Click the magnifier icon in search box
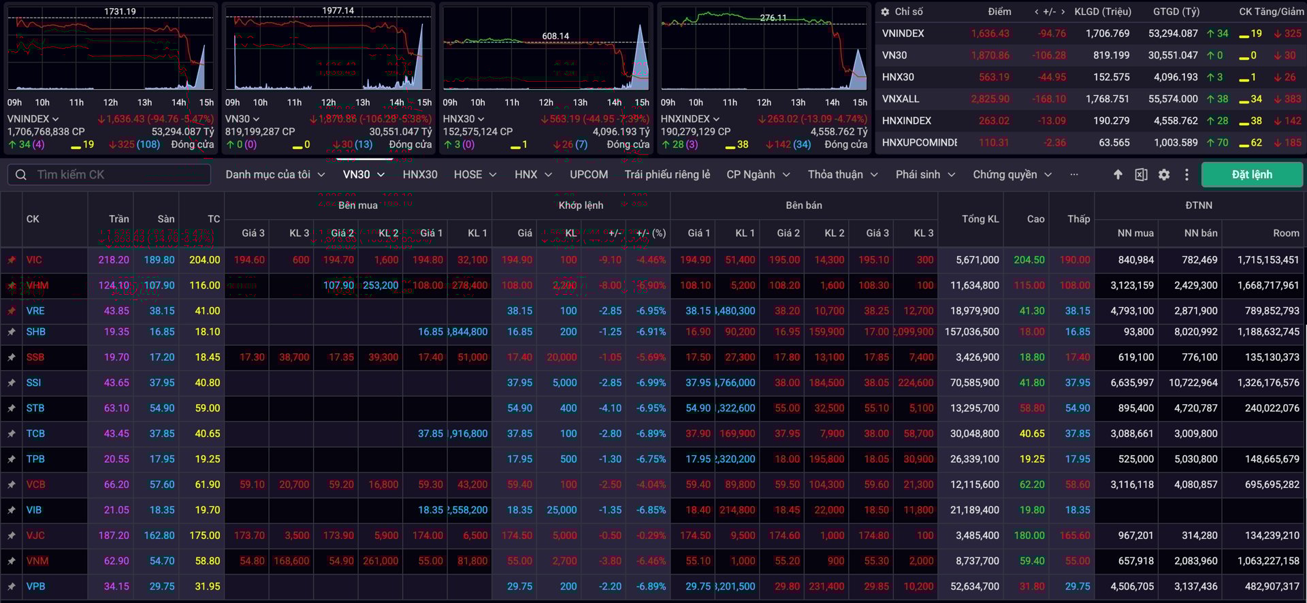Image resolution: width=1307 pixels, height=603 pixels. tap(21, 175)
